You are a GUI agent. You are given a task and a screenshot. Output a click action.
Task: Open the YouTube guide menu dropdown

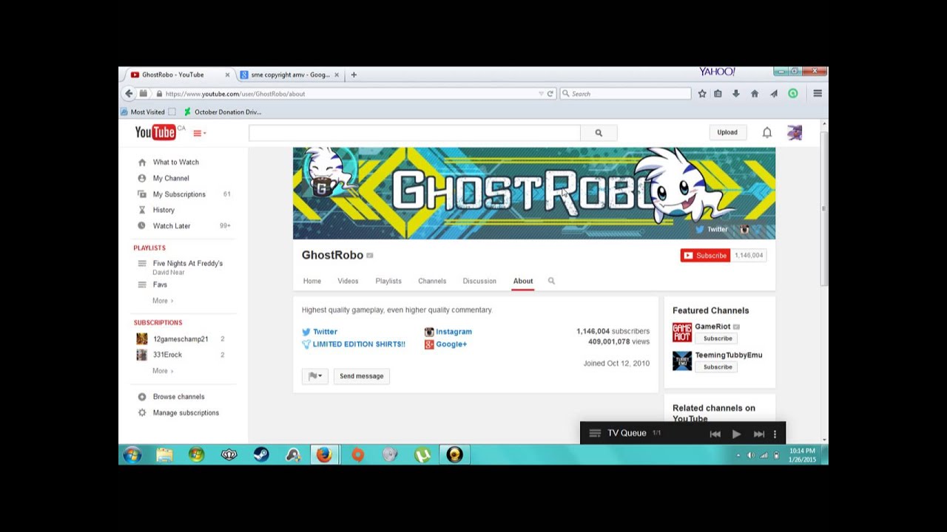pos(199,133)
